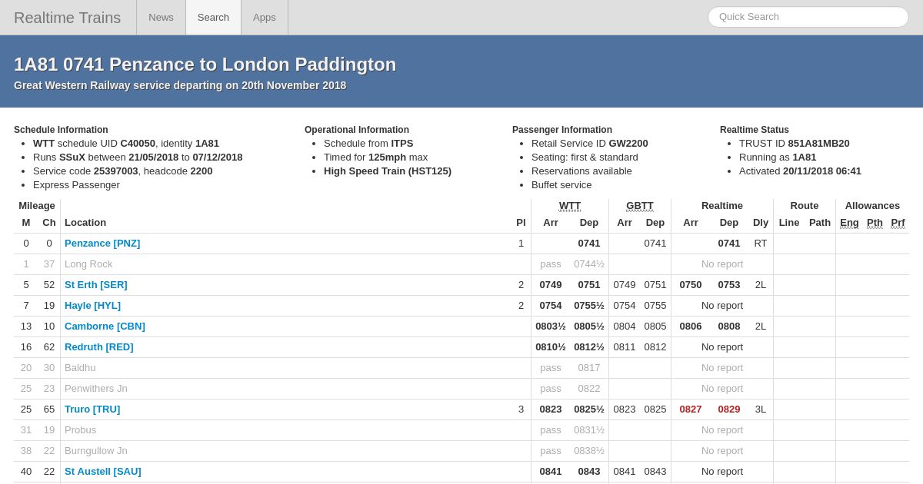Open the Apps tab
The height and width of the screenshot is (484, 923).
tap(265, 18)
